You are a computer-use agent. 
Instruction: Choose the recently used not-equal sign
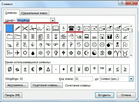110,69
